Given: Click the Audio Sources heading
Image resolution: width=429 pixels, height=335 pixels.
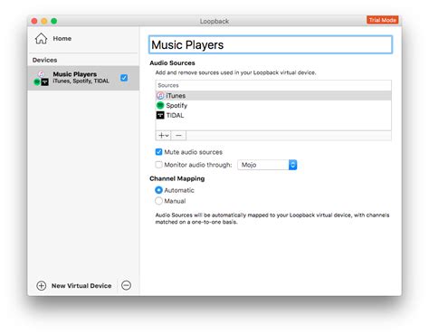Looking at the screenshot, I should click(x=172, y=63).
